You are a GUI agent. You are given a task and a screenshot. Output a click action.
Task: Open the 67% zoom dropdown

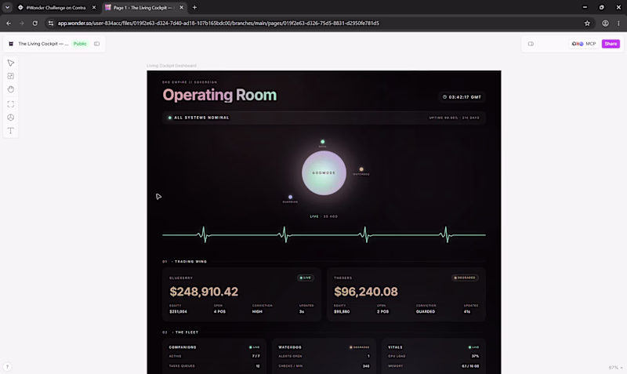point(615,367)
